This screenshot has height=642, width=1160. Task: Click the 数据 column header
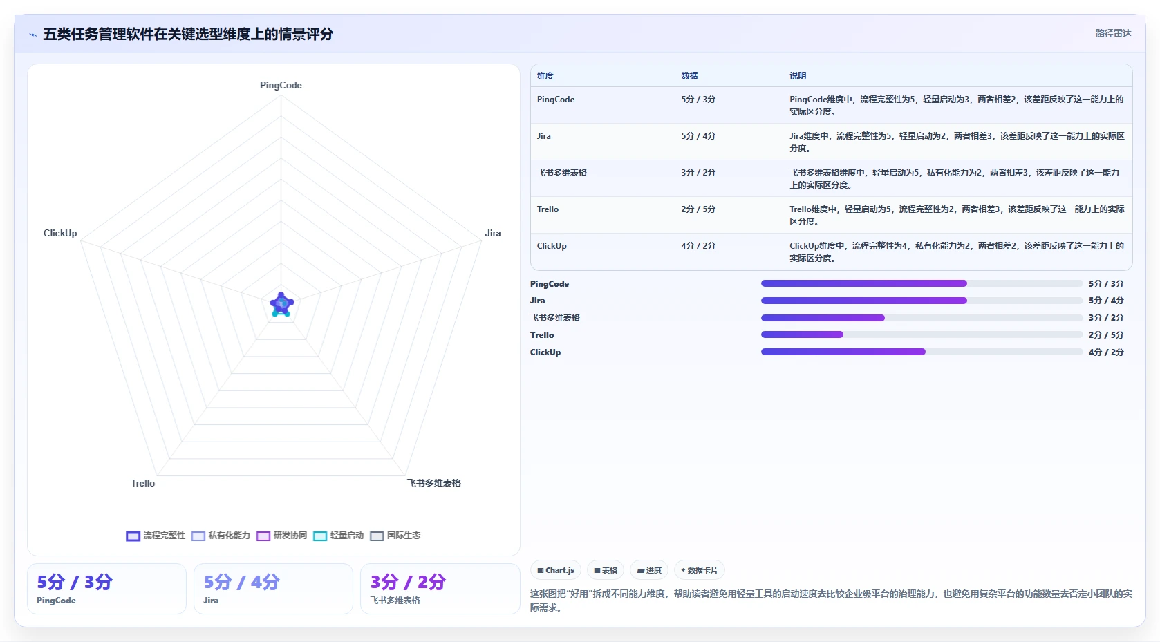pyautogui.click(x=689, y=76)
